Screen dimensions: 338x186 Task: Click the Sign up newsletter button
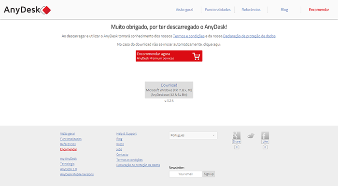(209, 174)
